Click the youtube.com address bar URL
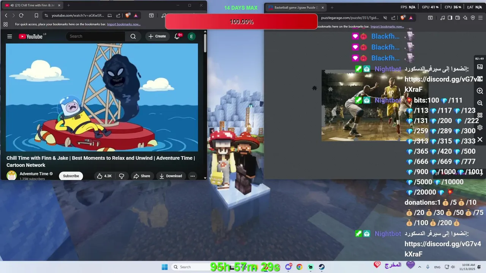486x273 pixels. (77, 16)
